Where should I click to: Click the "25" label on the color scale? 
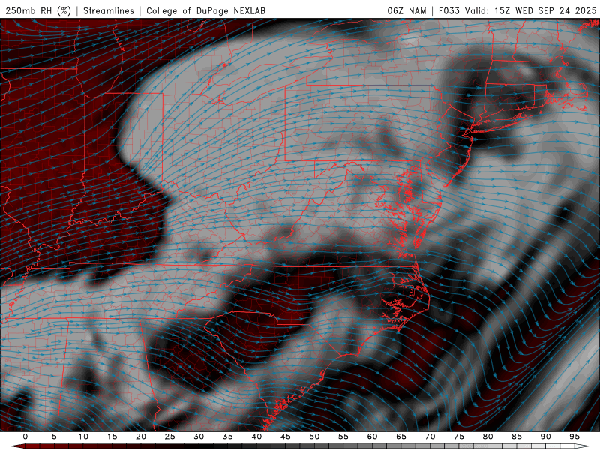tap(170, 436)
